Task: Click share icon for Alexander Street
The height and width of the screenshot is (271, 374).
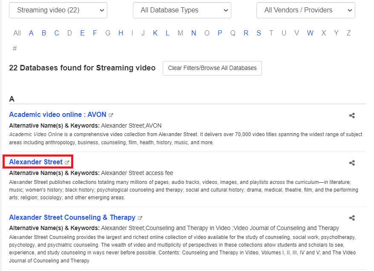Action: point(352,163)
